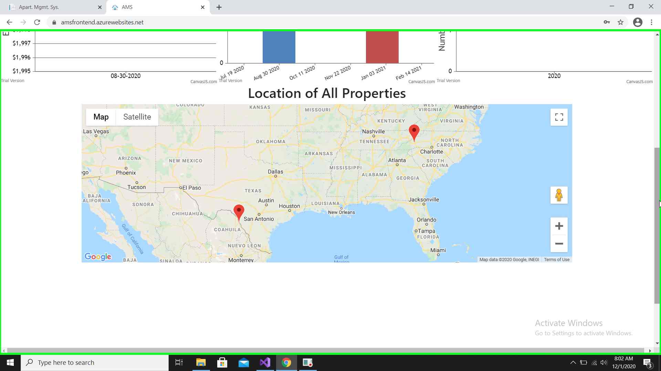
Task: Click the page scroll-down arrow
Action: (657, 343)
